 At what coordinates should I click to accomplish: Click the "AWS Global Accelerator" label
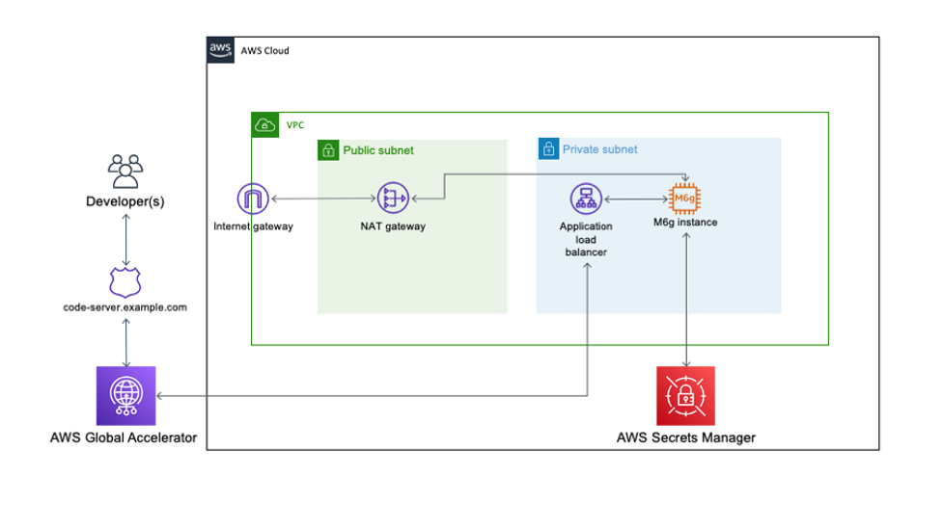[x=124, y=437]
